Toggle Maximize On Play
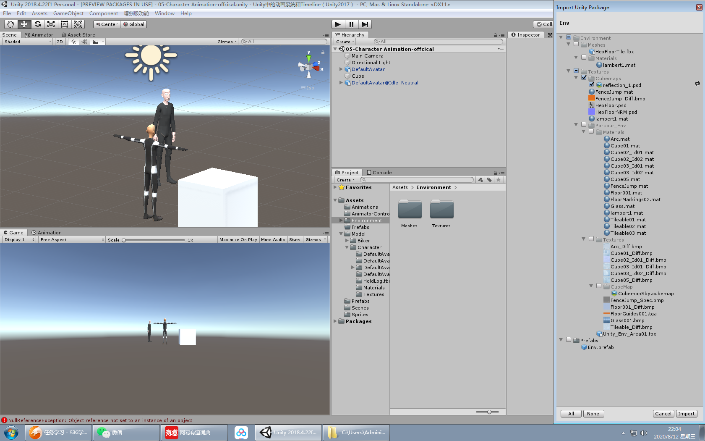 pos(238,240)
